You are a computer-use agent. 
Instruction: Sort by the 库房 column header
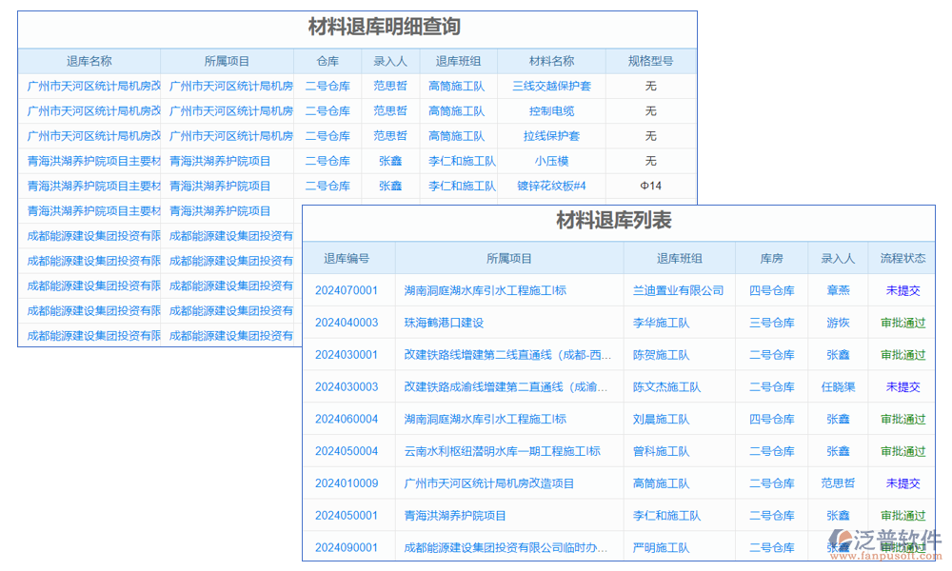point(771,258)
